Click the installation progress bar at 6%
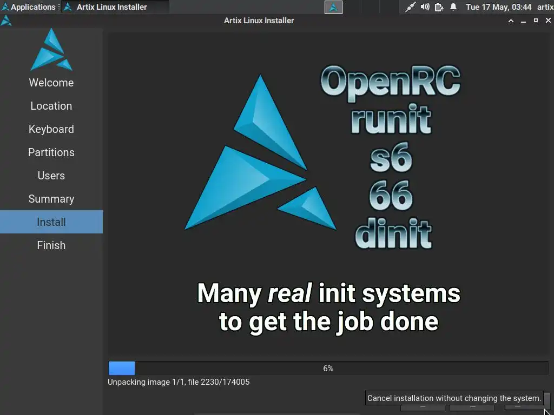The image size is (554, 415). click(328, 369)
